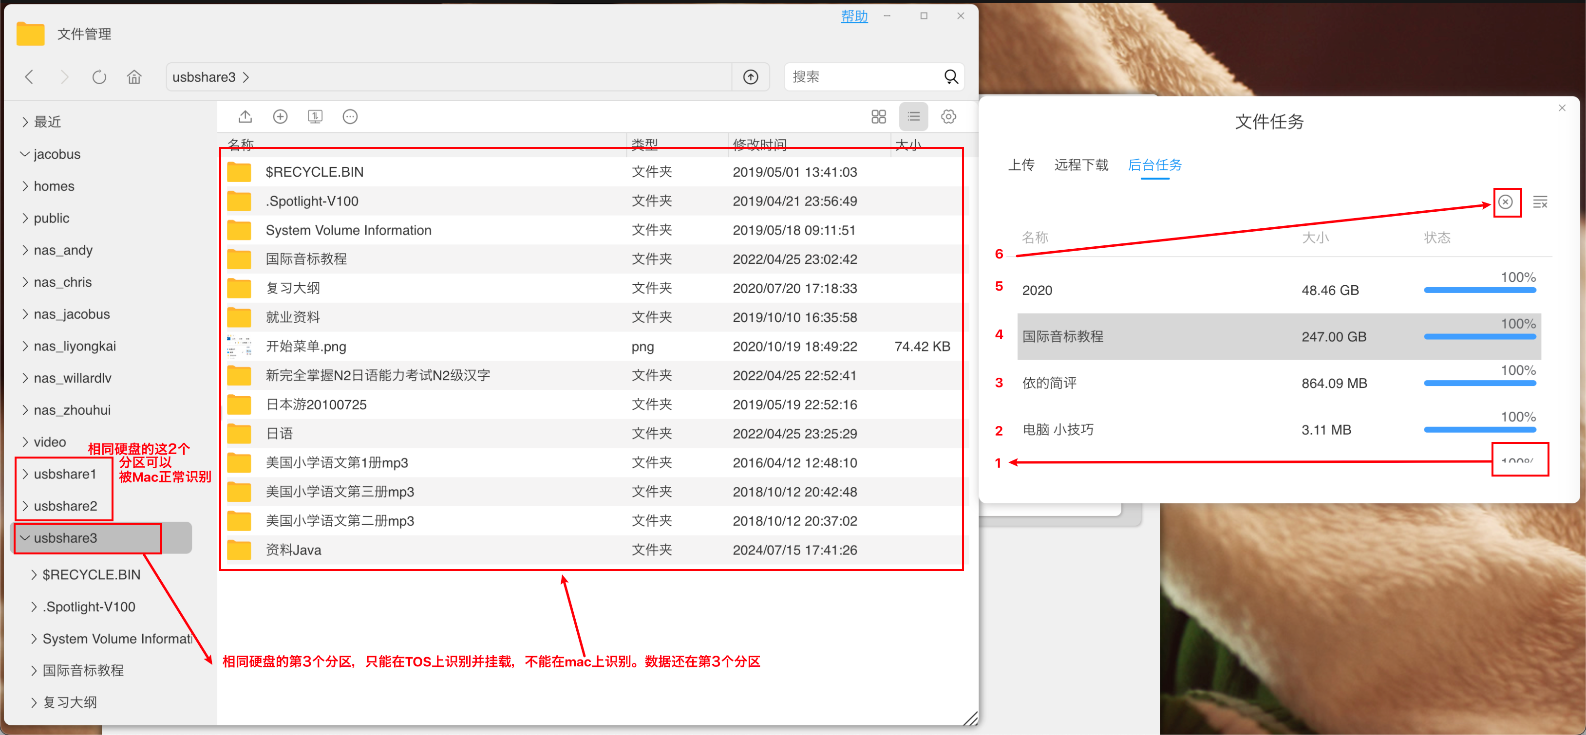Click the clear task list icon
This screenshot has width=1586, height=735.
click(1539, 202)
